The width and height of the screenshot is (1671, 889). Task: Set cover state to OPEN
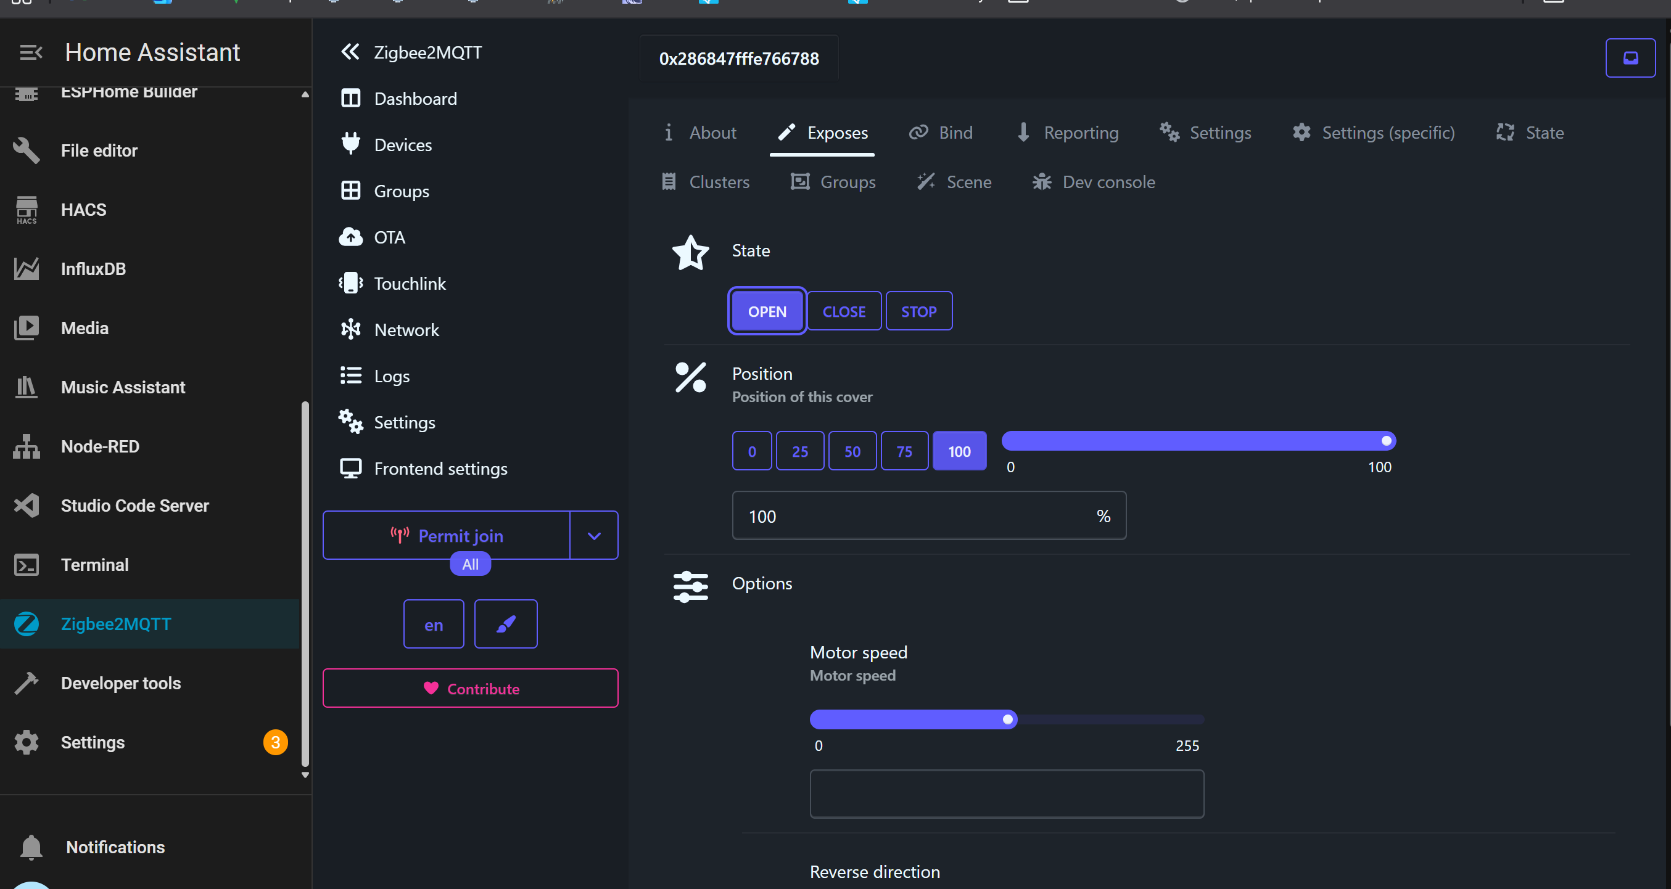[767, 311]
